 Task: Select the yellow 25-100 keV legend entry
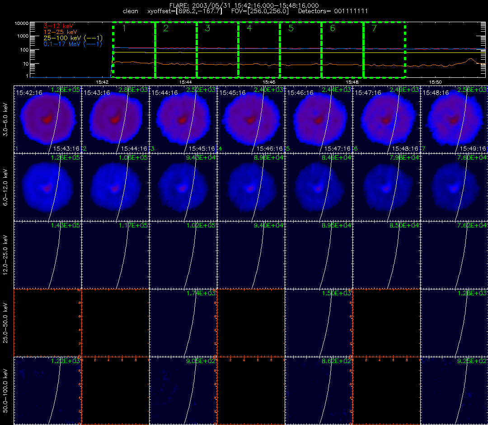[x=73, y=38]
